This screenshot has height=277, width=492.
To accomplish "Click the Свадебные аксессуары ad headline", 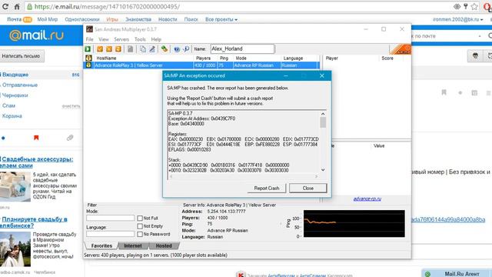I will [37, 162].
